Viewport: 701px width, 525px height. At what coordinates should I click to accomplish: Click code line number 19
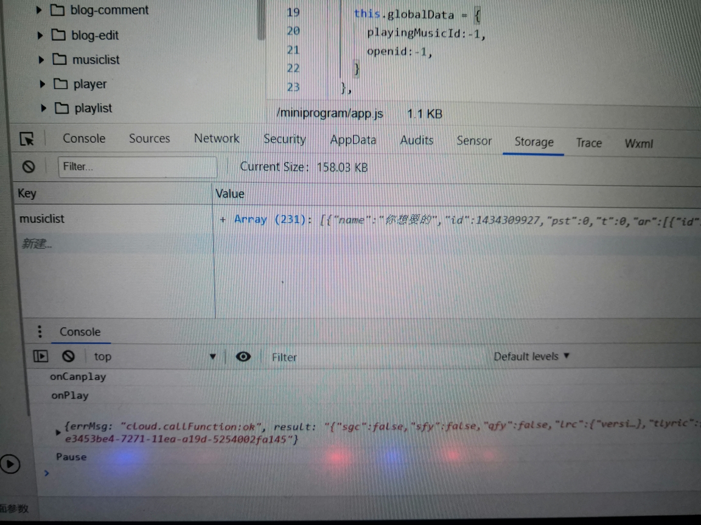pos(293,13)
